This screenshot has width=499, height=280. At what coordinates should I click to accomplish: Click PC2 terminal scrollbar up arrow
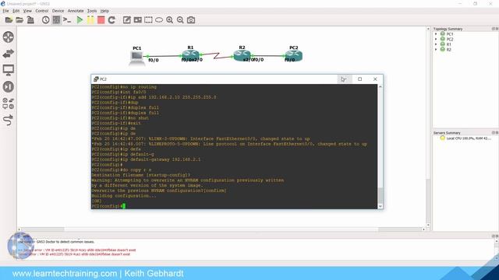pos(380,86)
